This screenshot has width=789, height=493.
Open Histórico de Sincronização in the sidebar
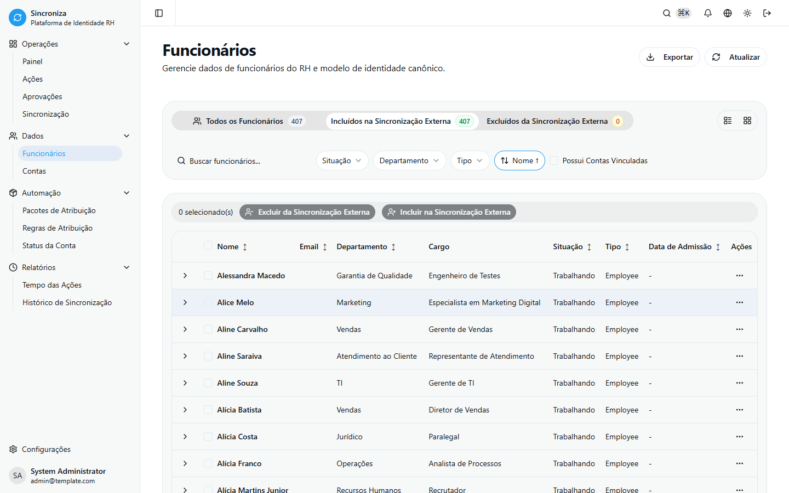(67, 302)
